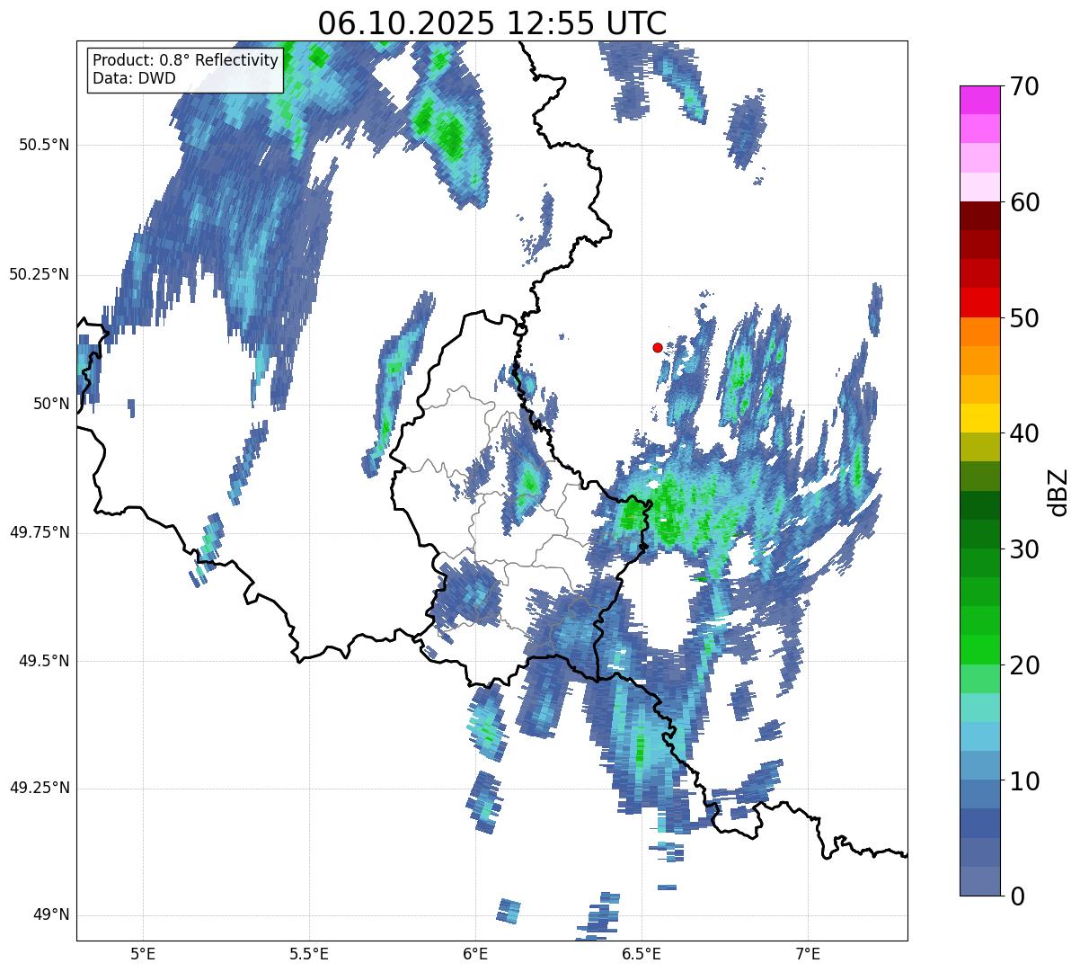Click the latitude label 49.75°N
Viewport: 1080px width, 972px height.
(39, 532)
